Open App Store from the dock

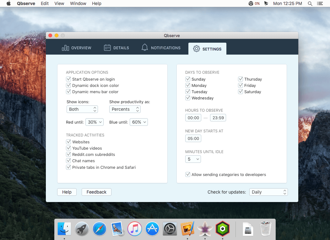pyautogui.click(x=152, y=228)
